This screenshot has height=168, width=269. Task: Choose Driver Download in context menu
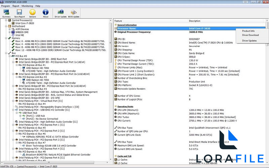[x=250, y=35]
